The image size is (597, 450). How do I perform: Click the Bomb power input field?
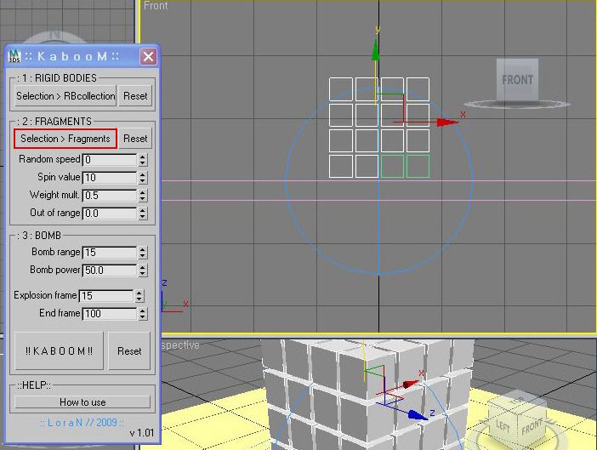tap(109, 271)
